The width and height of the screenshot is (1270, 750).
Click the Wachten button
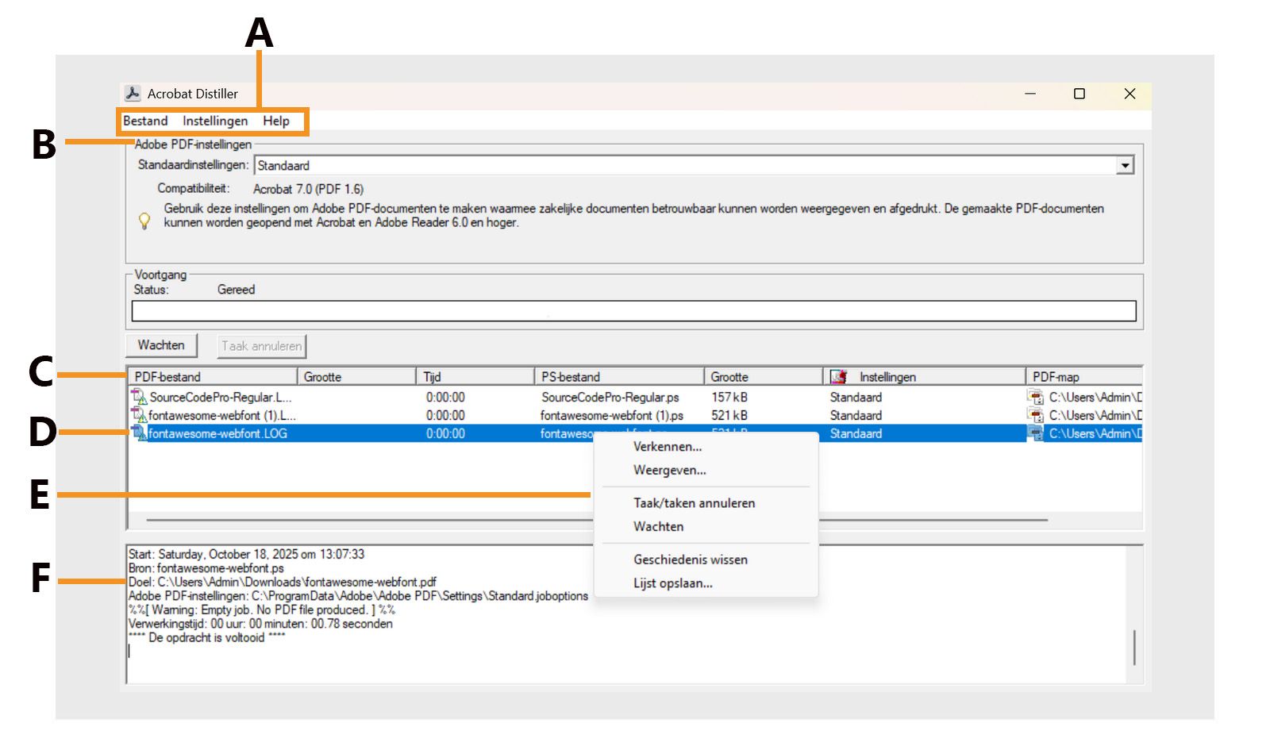161,345
